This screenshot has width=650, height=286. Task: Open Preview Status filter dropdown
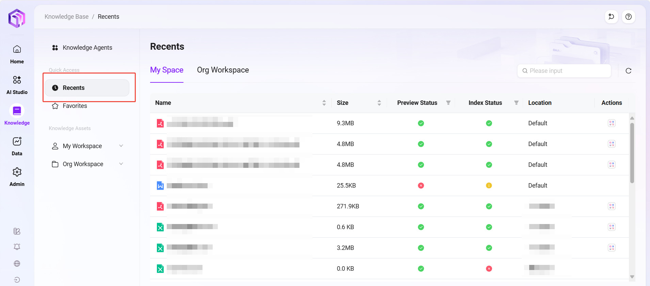(x=448, y=103)
